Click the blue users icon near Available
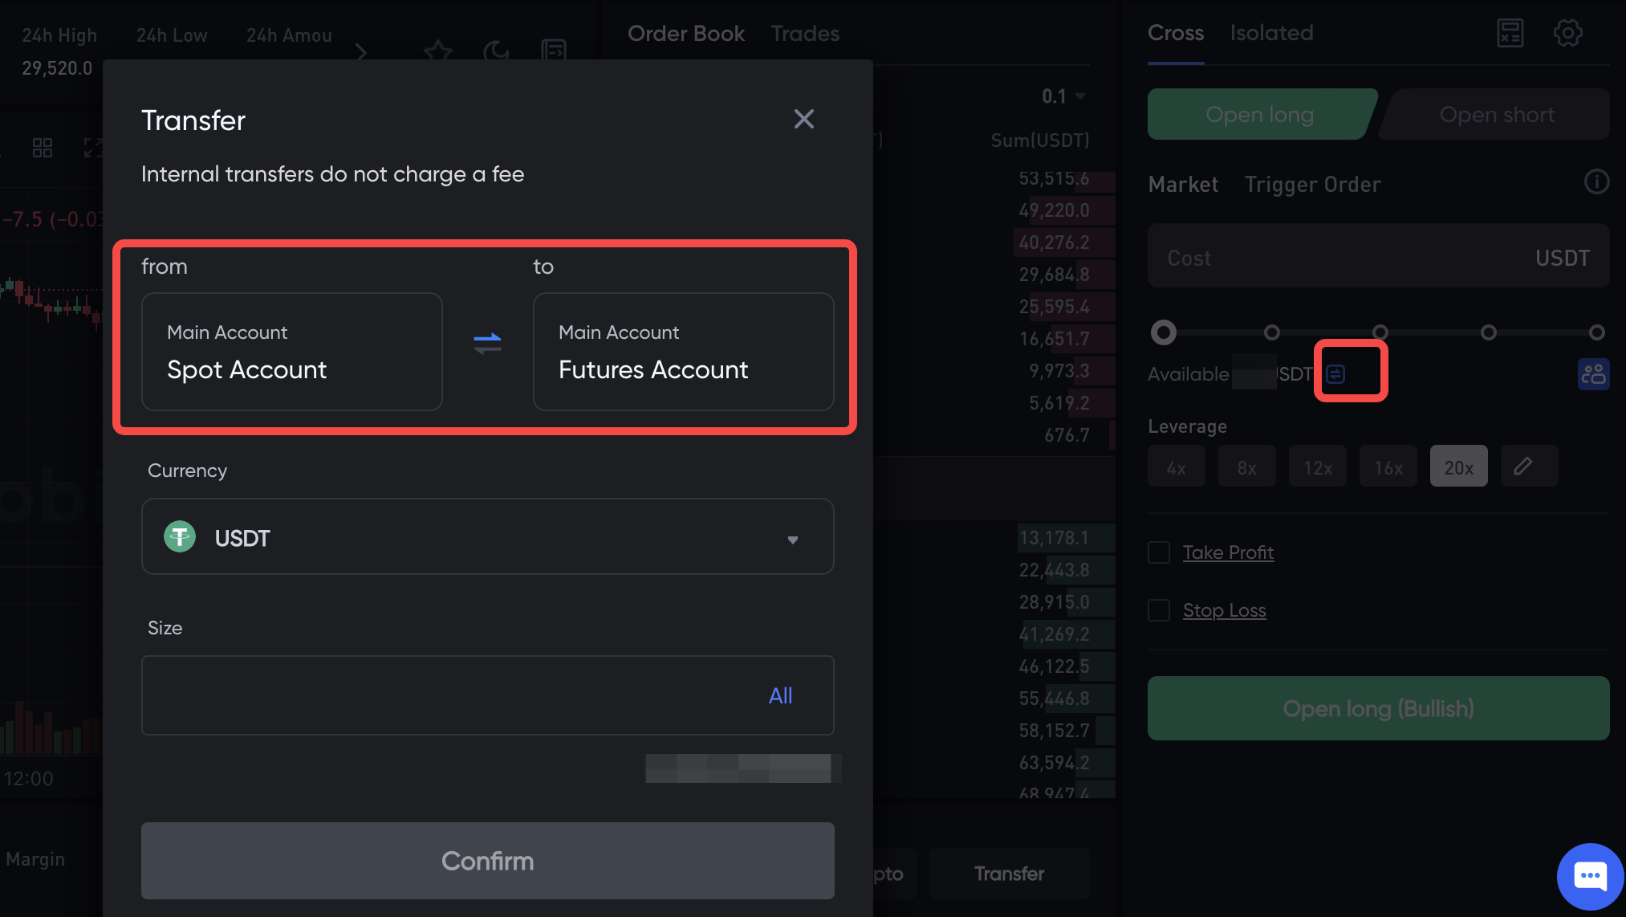 [1593, 374]
